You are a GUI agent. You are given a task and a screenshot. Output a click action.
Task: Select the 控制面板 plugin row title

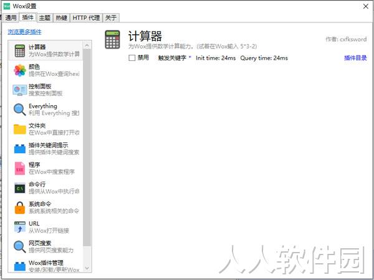click(40, 86)
